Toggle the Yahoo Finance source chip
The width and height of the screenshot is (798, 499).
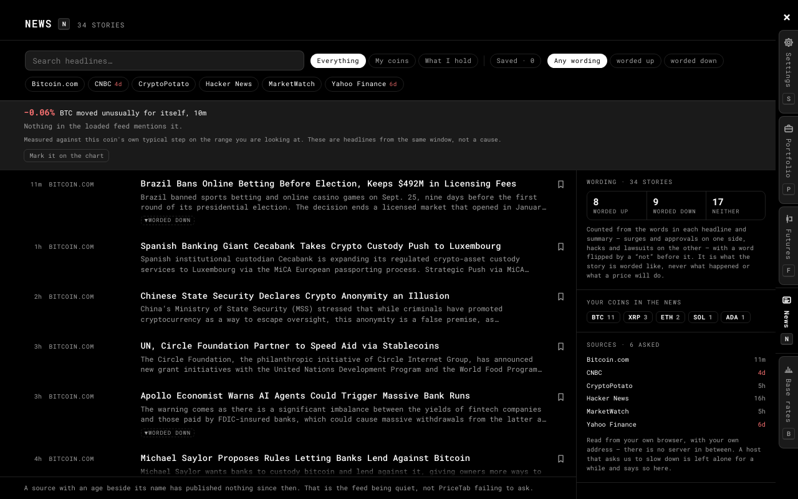[364, 84]
